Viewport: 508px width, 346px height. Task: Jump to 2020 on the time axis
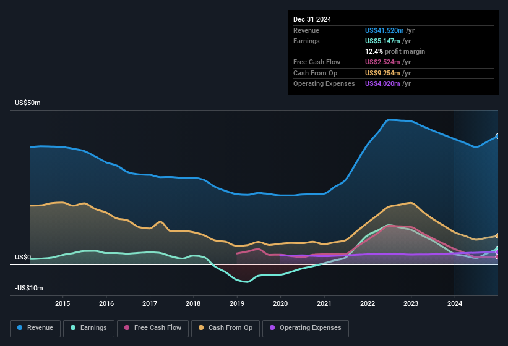pyautogui.click(x=280, y=303)
